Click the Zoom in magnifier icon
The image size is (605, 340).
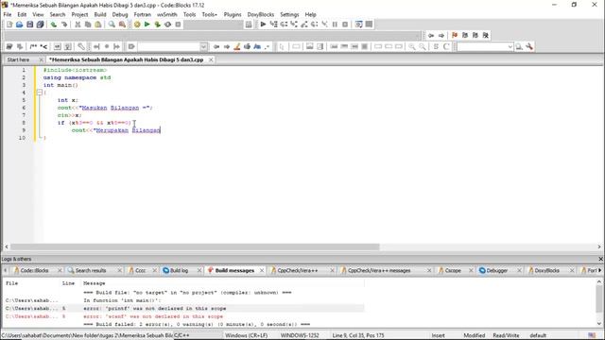point(412,46)
